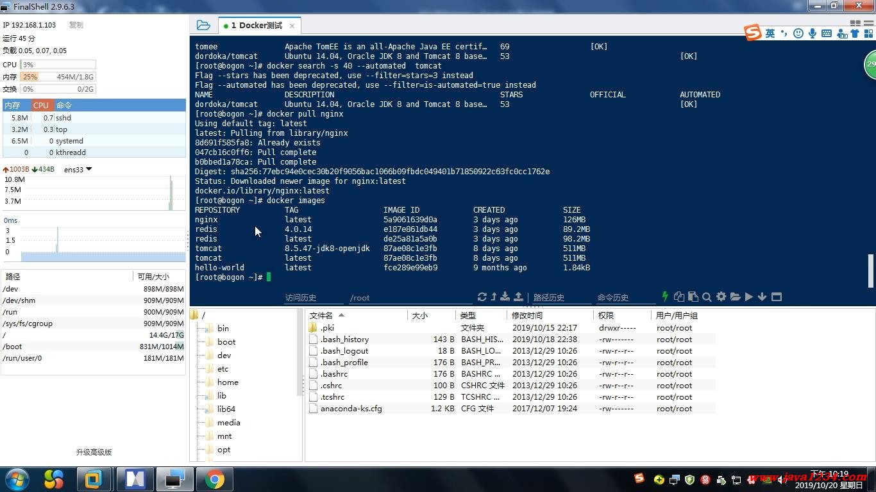Open the ens33 network interface dropdown

78,170
